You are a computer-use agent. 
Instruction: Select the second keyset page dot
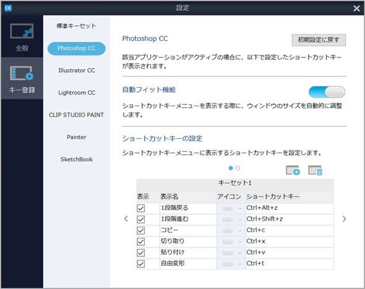(238, 168)
